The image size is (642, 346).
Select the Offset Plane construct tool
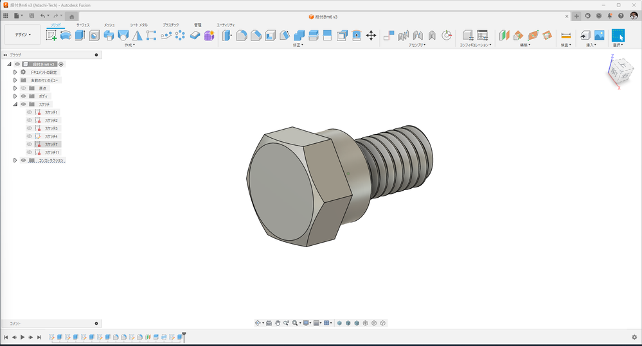click(x=504, y=35)
